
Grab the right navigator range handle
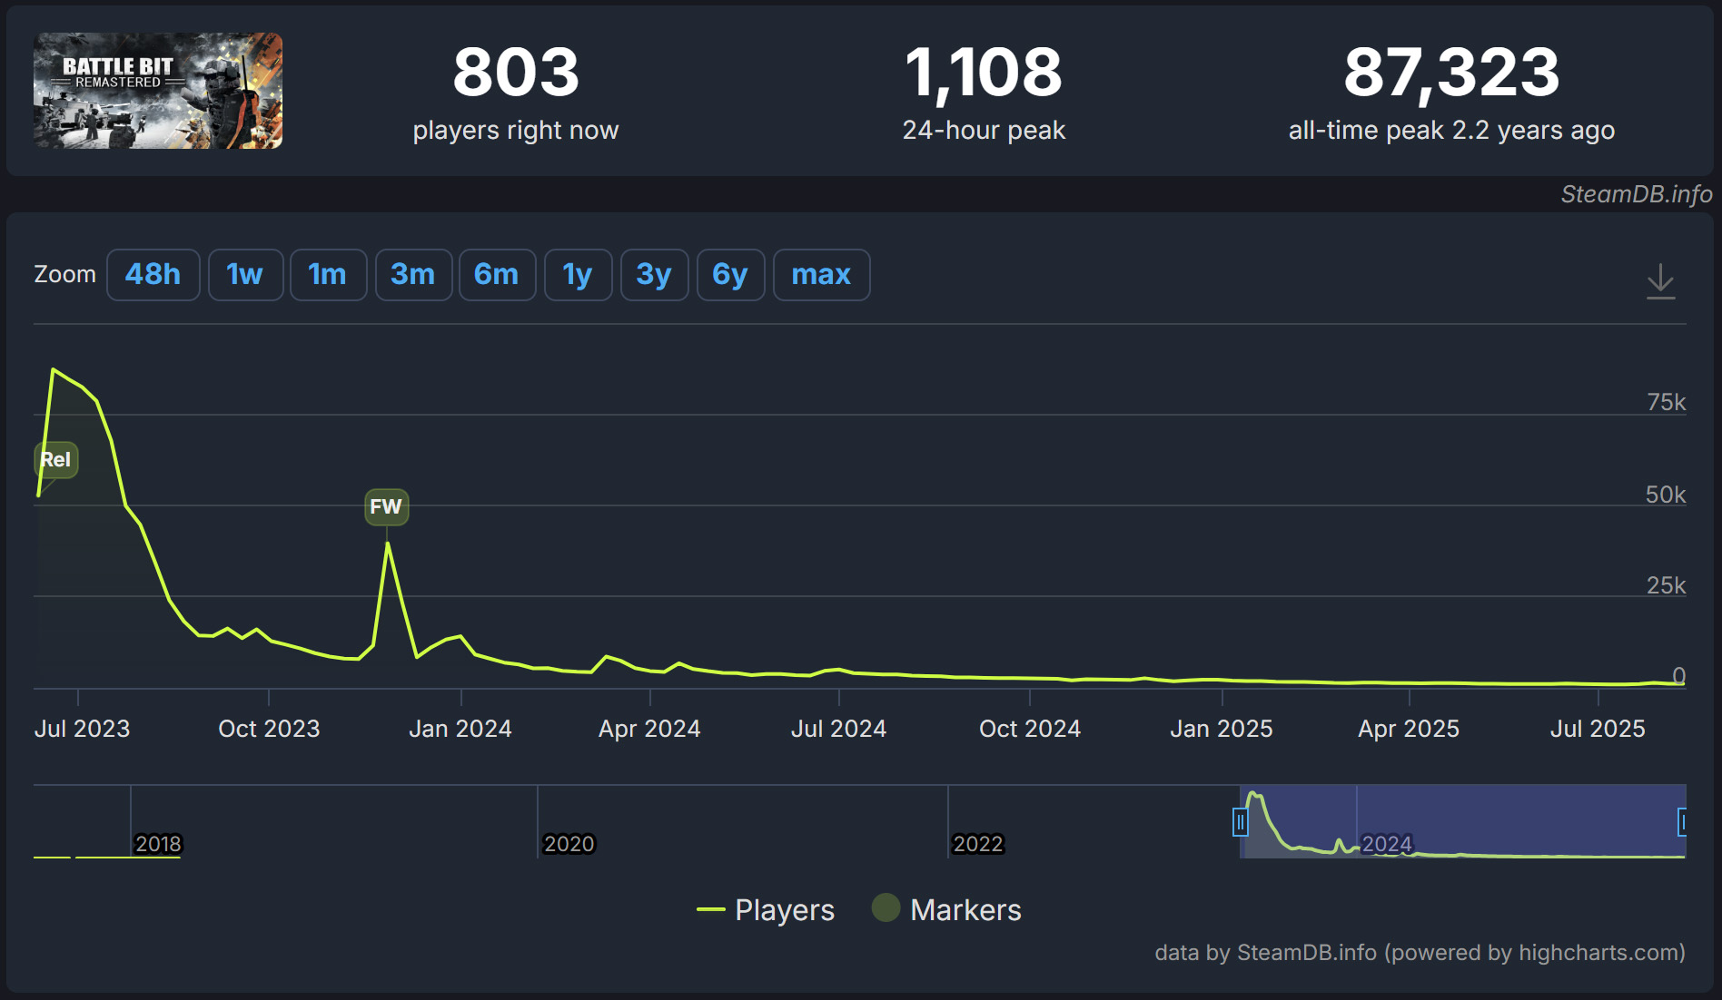(x=1682, y=822)
